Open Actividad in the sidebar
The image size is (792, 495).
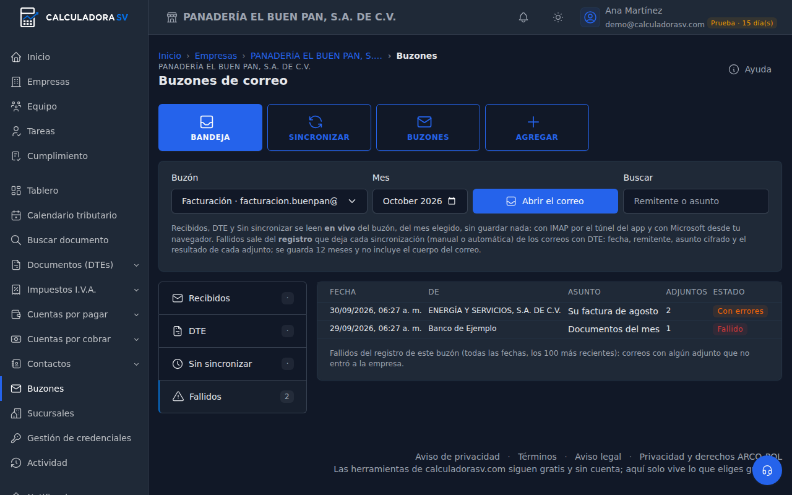(x=74, y=463)
